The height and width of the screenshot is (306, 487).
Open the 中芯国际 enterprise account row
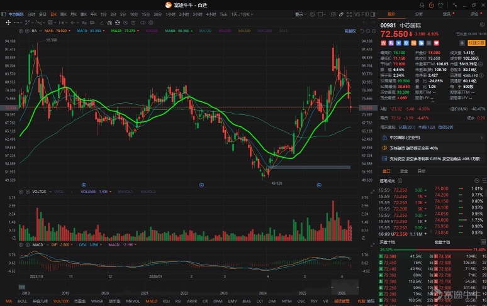click(x=432, y=138)
